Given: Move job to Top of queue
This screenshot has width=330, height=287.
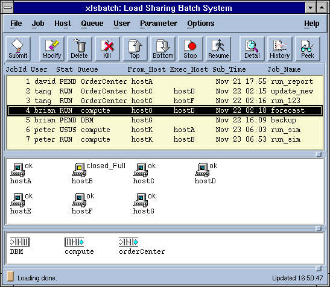Looking at the screenshot, I should (x=135, y=49).
